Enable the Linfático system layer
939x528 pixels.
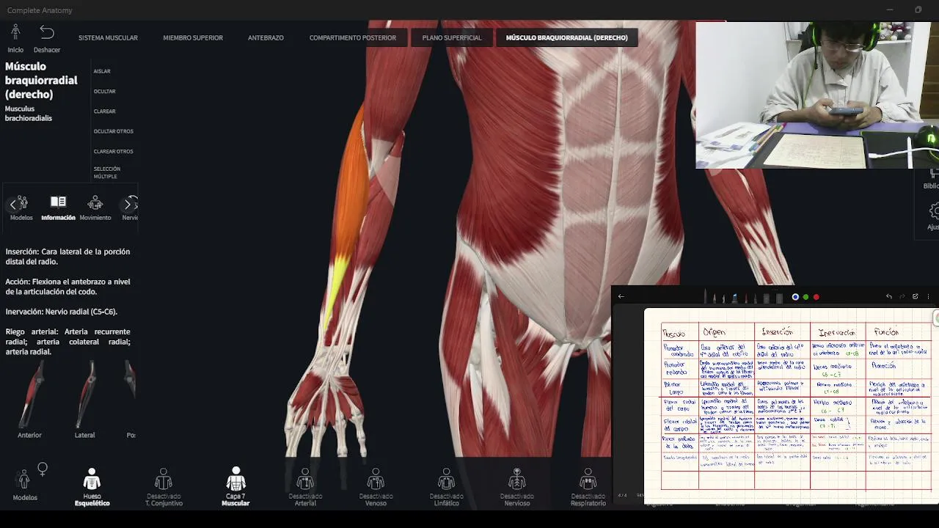click(x=446, y=479)
